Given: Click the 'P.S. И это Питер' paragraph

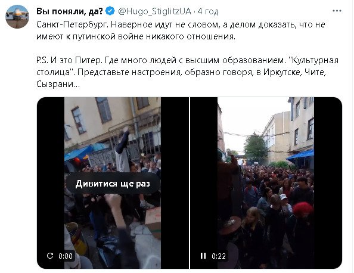Looking at the screenshot, I should click(187, 72).
